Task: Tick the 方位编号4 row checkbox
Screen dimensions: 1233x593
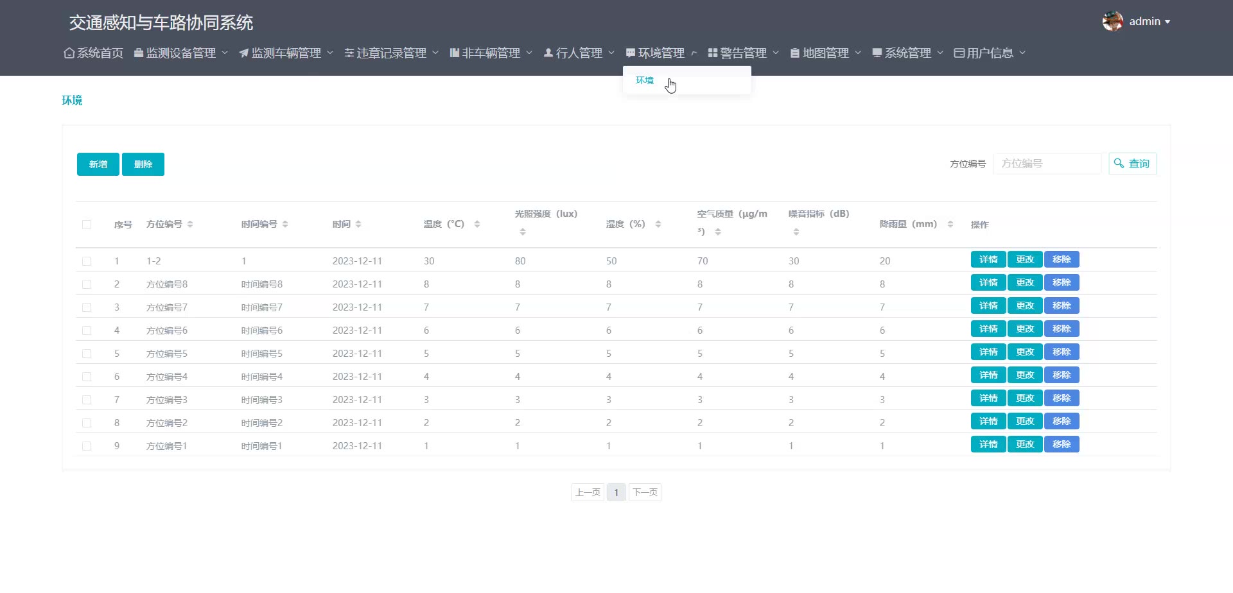Action: [87, 377]
